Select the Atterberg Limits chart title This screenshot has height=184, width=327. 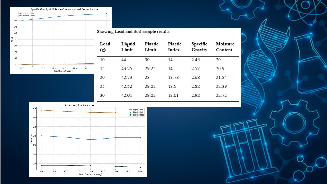tap(80, 105)
